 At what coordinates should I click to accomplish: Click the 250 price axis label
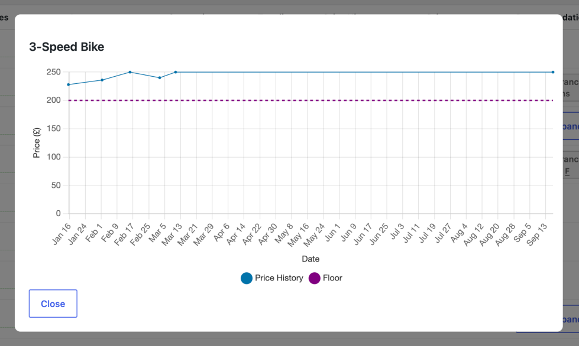pos(54,72)
